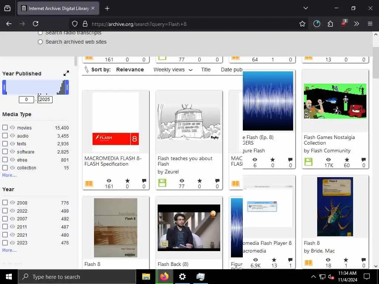Open the shield tracking protection icon
The width and height of the screenshot is (379, 284).
click(x=75, y=24)
